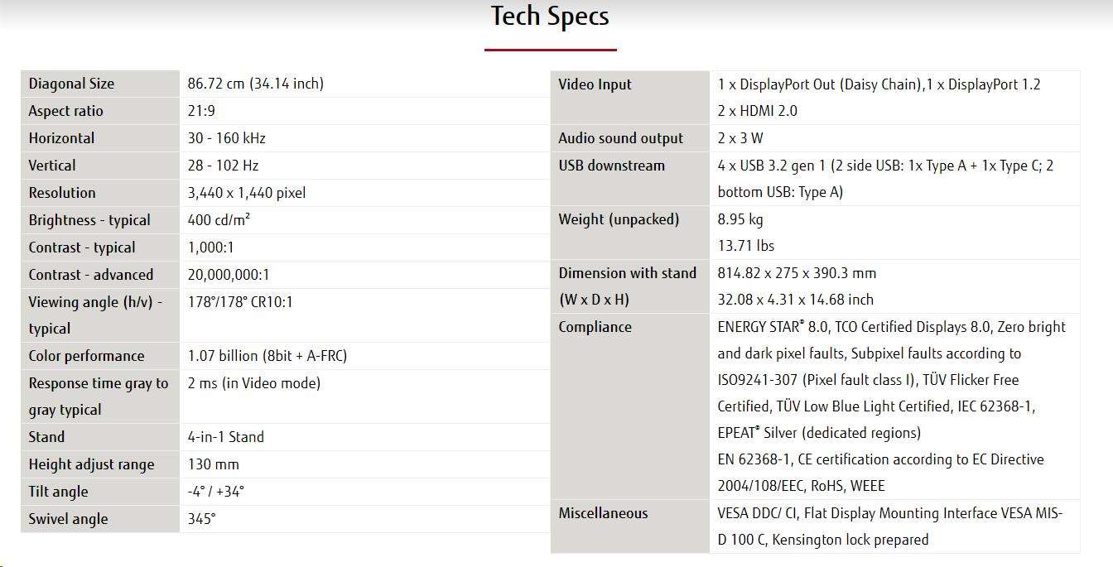The width and height of the screenshot is (1113, 567).
Task: Select the Video Input label cell
Action: click(x=630, y=98)
